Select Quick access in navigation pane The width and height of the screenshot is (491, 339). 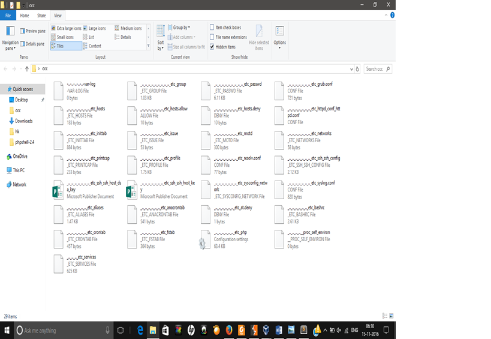click(23, 89)
